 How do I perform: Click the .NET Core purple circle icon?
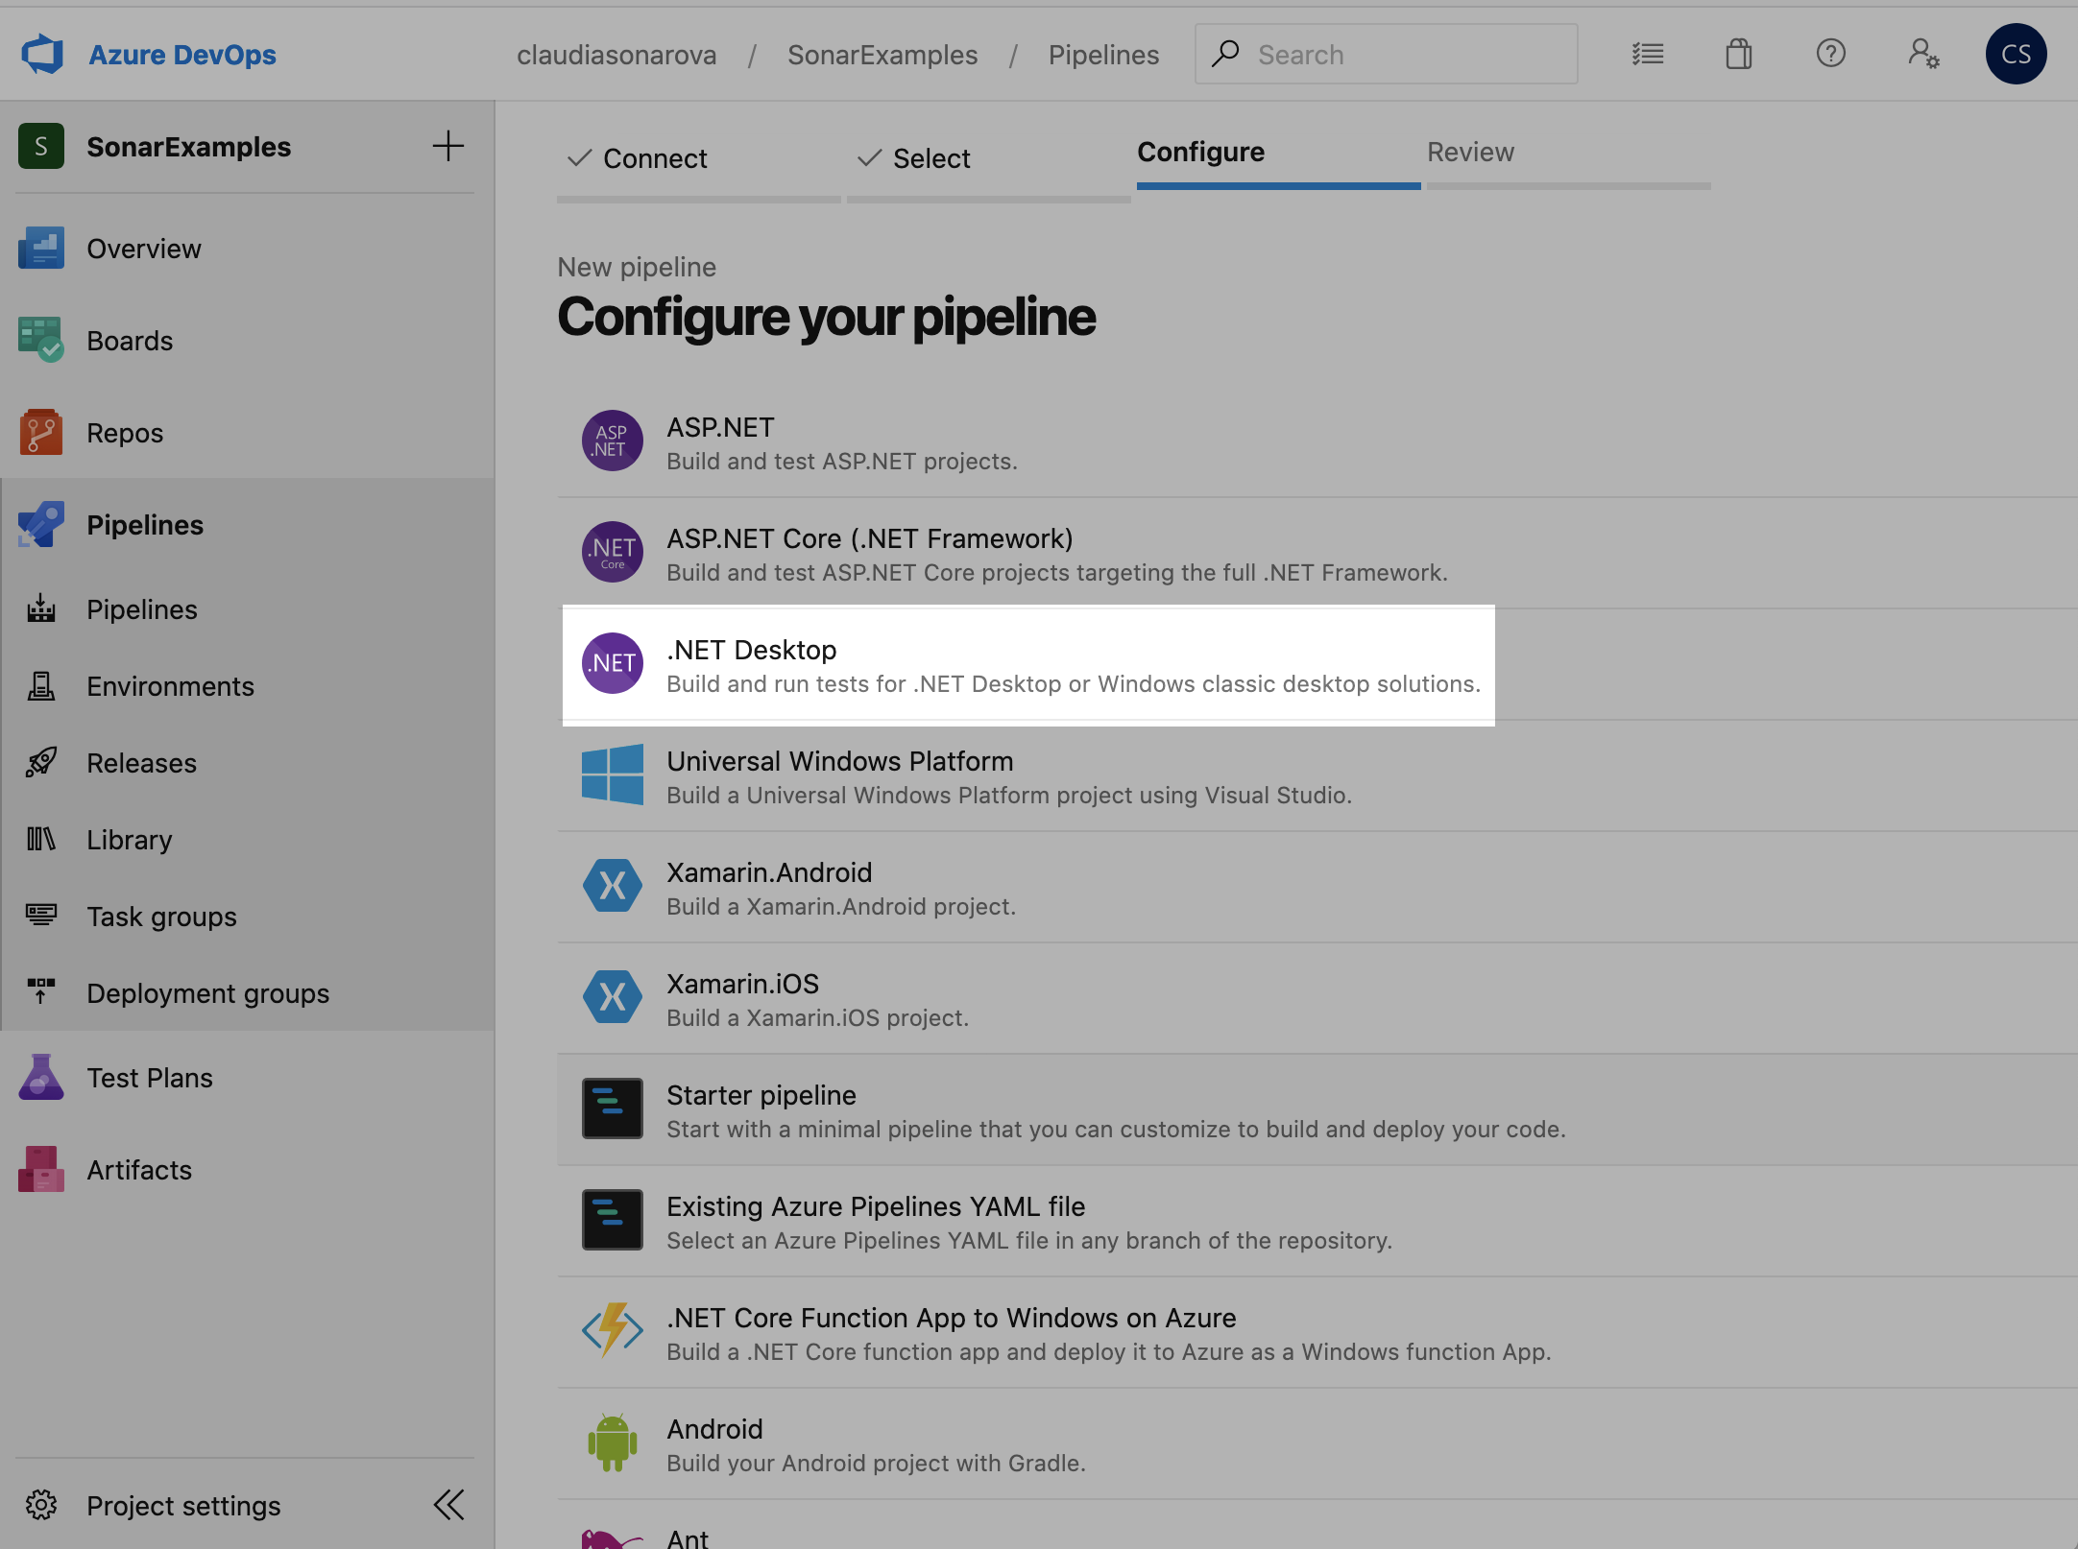pyautogui.click(x=613, y=552)
